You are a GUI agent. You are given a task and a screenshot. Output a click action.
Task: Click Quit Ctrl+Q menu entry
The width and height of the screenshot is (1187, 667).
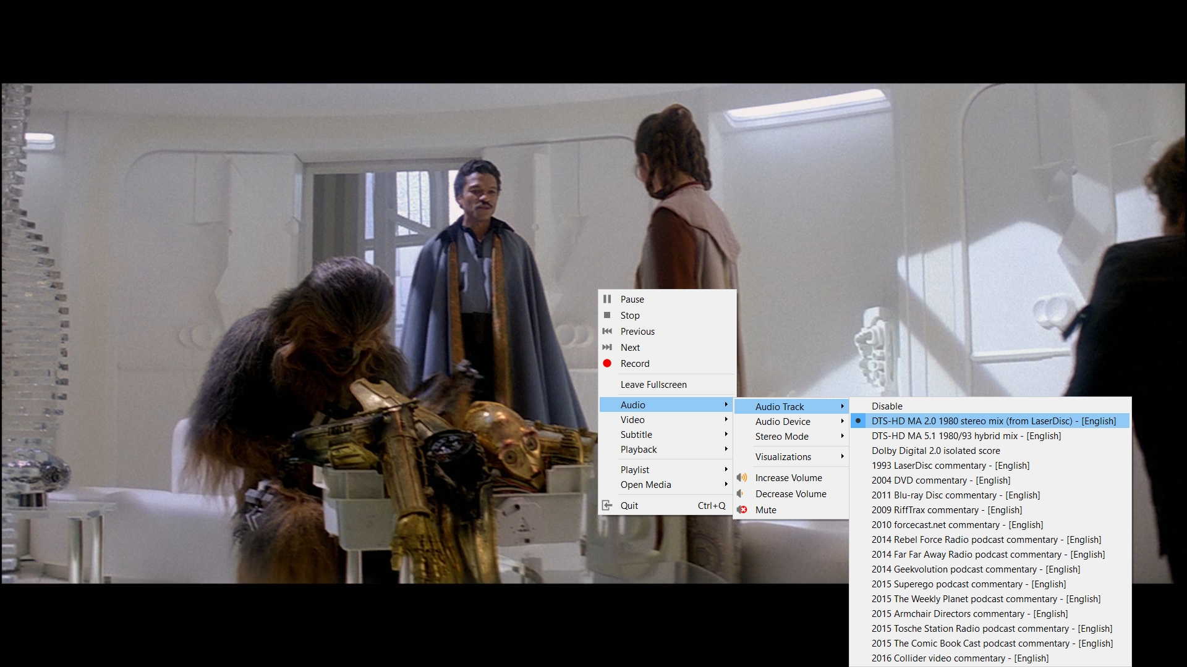[666, 505]
